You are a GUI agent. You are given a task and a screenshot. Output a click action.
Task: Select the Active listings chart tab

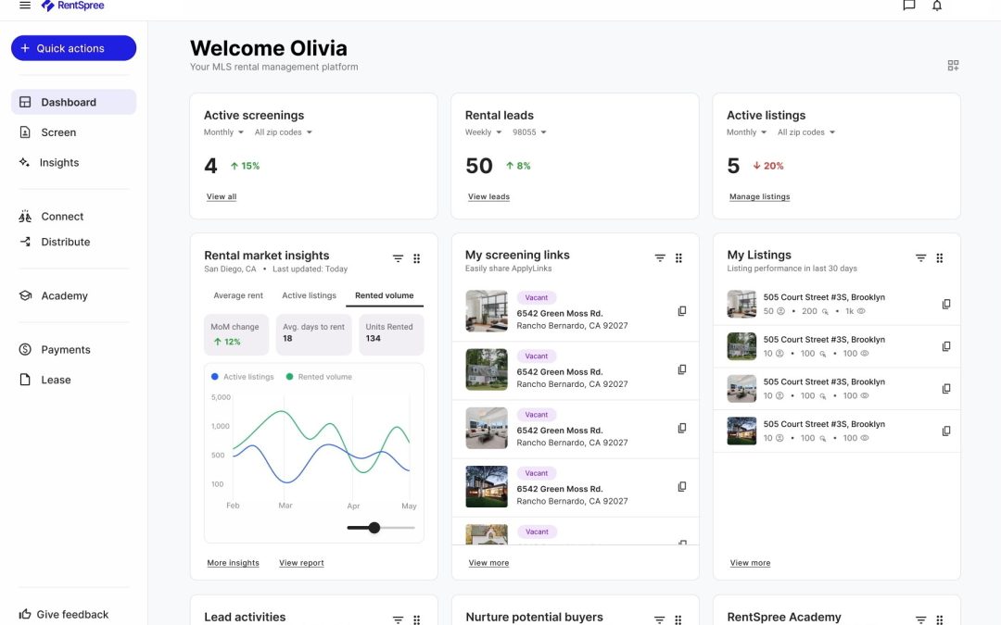pyautogui.click(x=309, y=295)
